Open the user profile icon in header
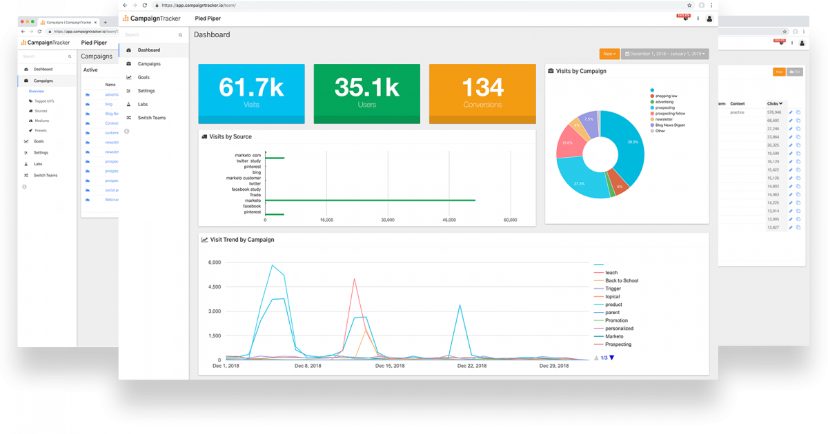 [709, 19]
